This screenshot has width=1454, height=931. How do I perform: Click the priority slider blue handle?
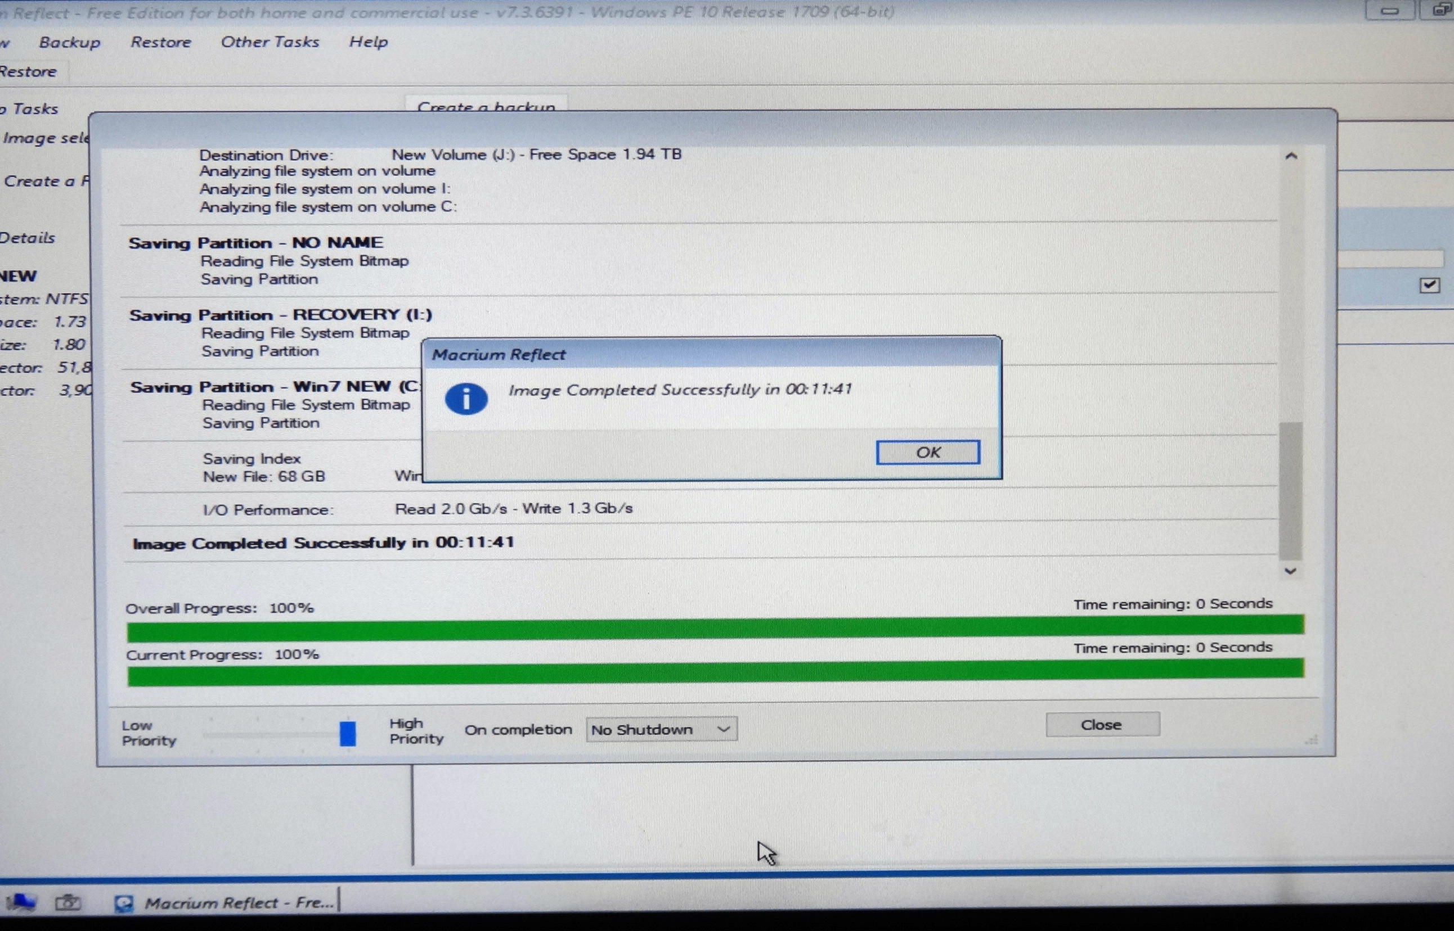click(x=347, y=733)
